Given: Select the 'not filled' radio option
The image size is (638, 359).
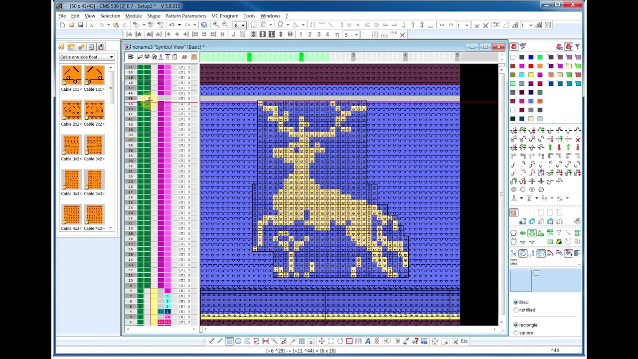Looking at the screenshot, I should 516,310.
